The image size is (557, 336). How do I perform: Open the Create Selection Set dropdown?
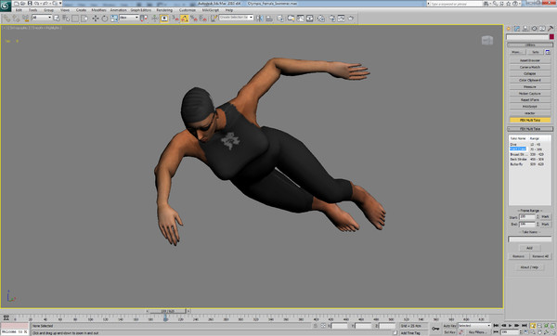236,18
